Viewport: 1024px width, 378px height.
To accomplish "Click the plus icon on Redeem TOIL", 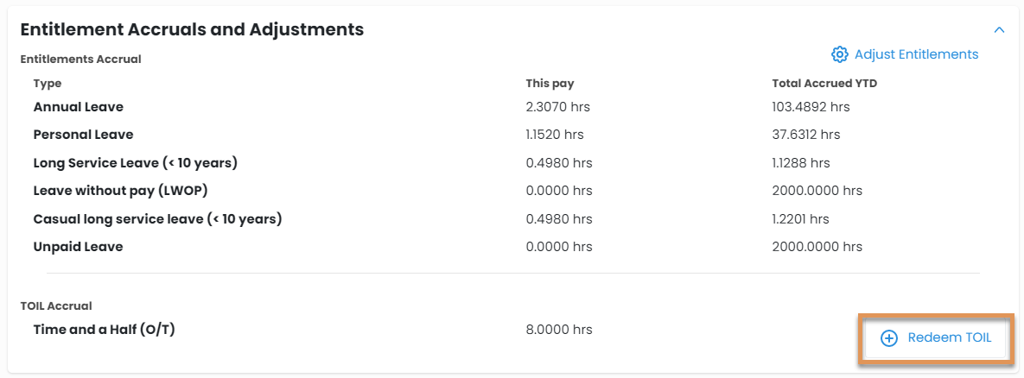I will pyautogui.click(x=888, y=338).
